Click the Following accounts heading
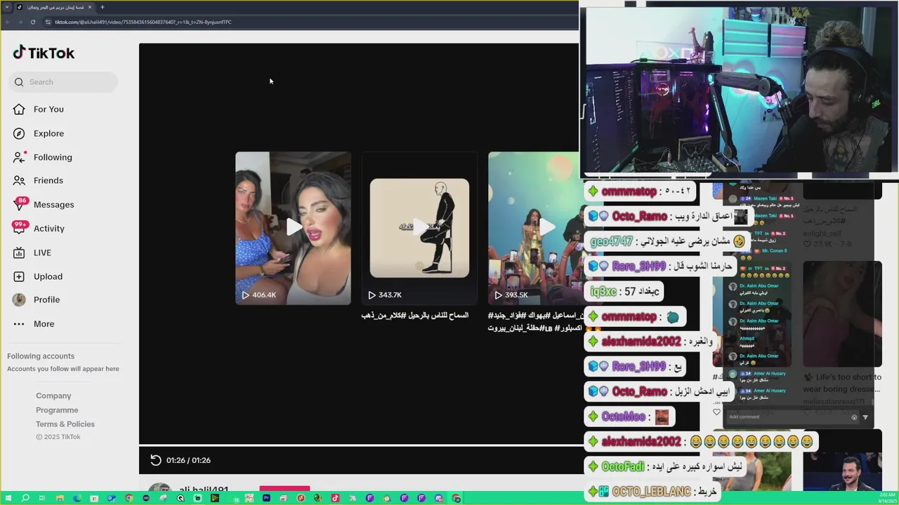Image resolution: width=899 pixels, height=505 pixels. (x=41, y=356)
